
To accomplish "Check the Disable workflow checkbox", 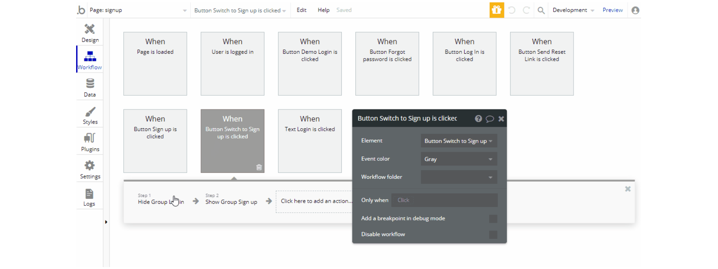I will 493,234.
